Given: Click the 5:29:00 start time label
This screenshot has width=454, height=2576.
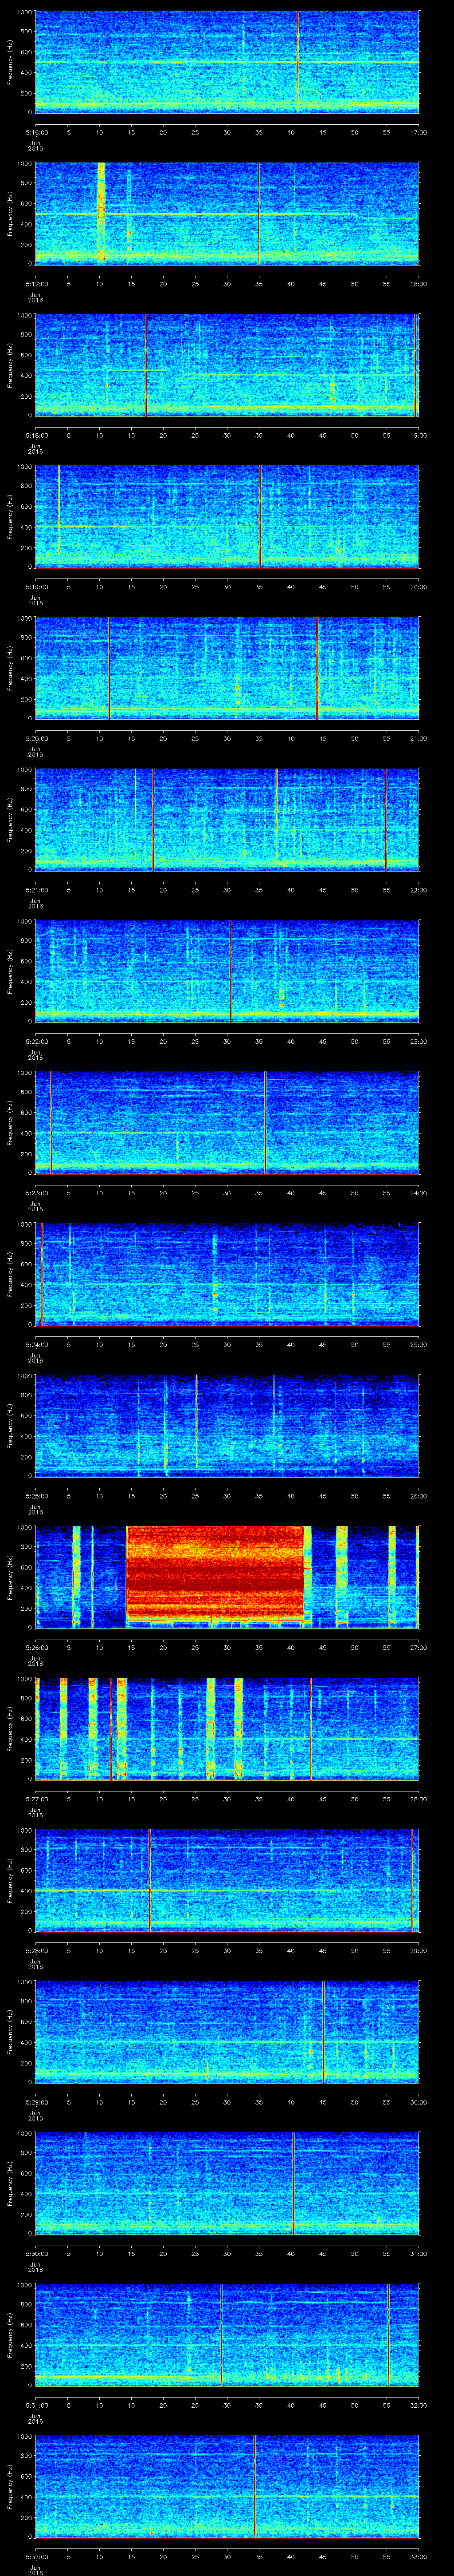Looking at the screenshot, I should 36,2102.
